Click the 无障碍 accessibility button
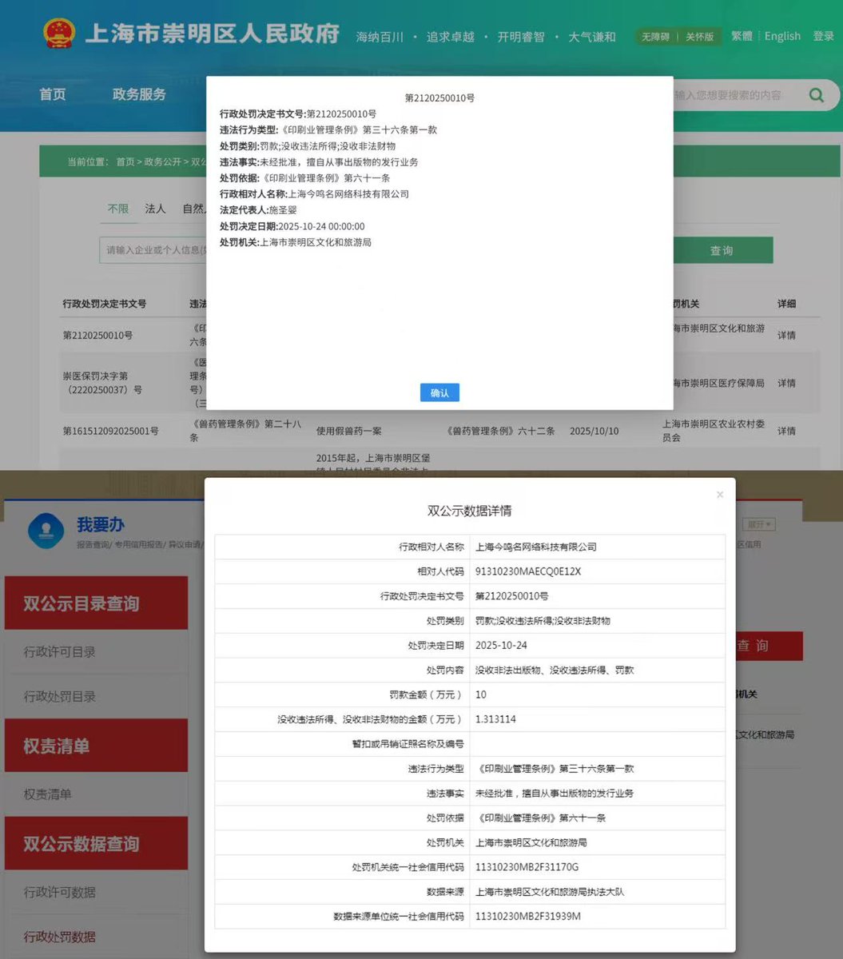843x959 pixels. click(655, 37)
